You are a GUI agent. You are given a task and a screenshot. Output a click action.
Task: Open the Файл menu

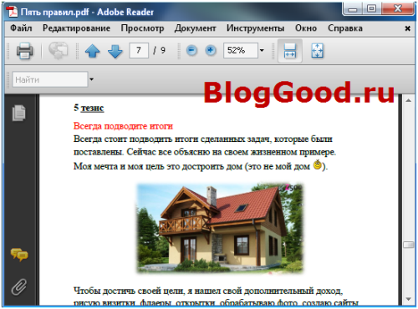coord(21,28)
